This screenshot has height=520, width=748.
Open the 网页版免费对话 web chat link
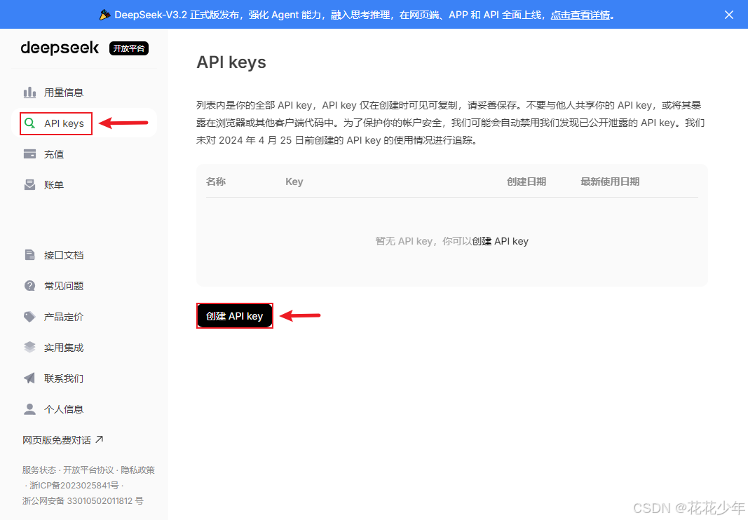pyautogui.click(x=62, y=440)
